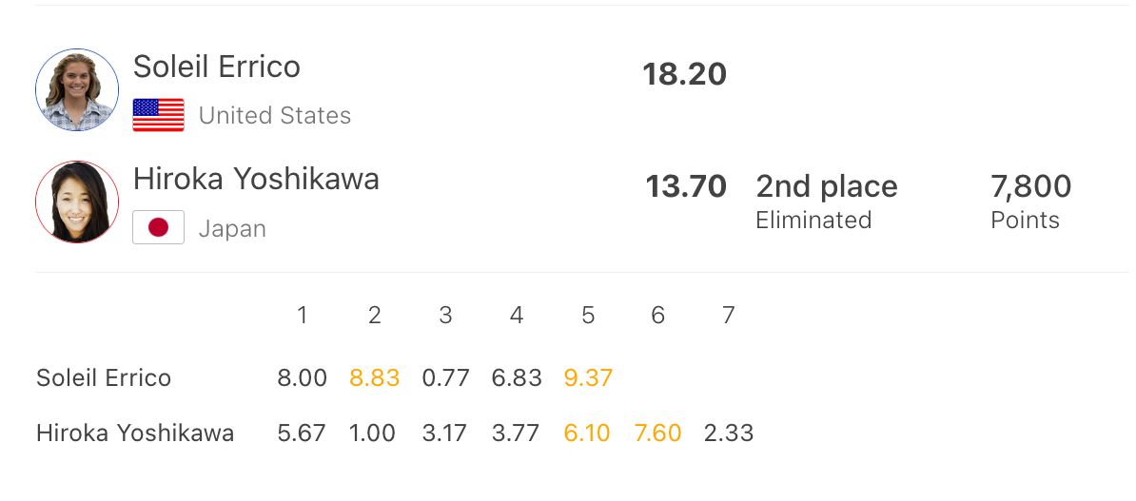1136x501 pixels.
Task: Click the United States flag icon
Action: [158, 115]
